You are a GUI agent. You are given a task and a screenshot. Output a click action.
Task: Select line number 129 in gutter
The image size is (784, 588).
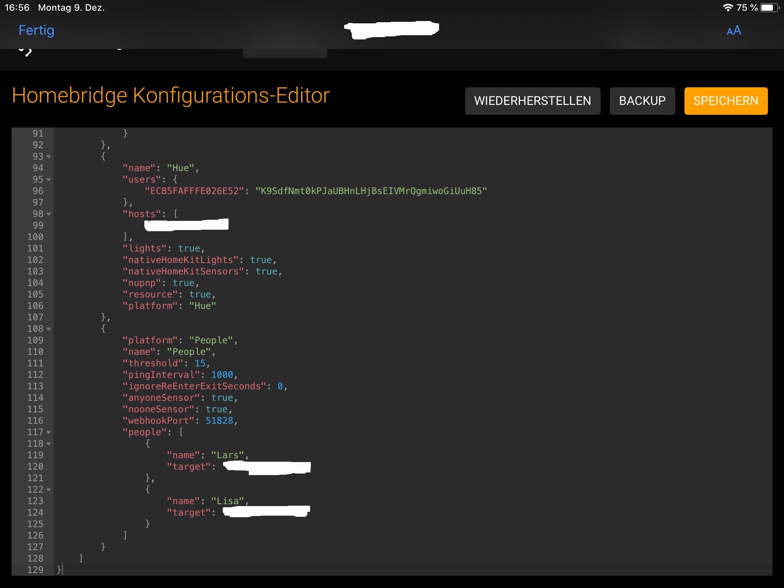point(35,570)
